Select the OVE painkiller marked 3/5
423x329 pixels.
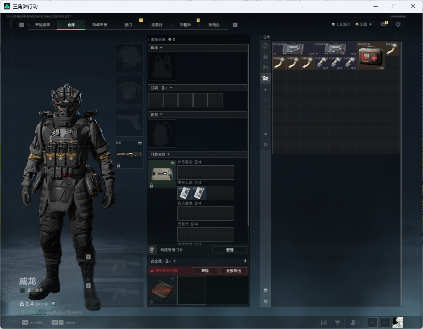[x=350, y=63]
